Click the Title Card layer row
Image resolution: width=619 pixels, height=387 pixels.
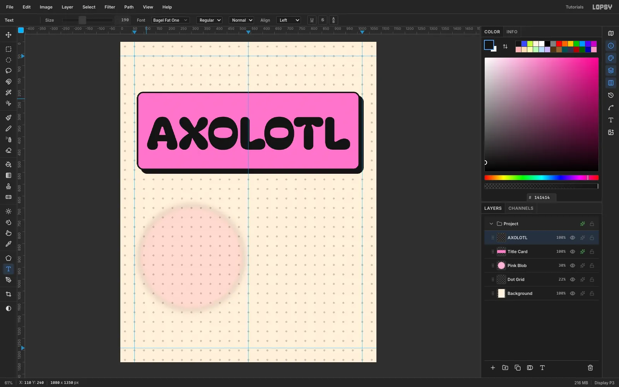pos(542,252)
